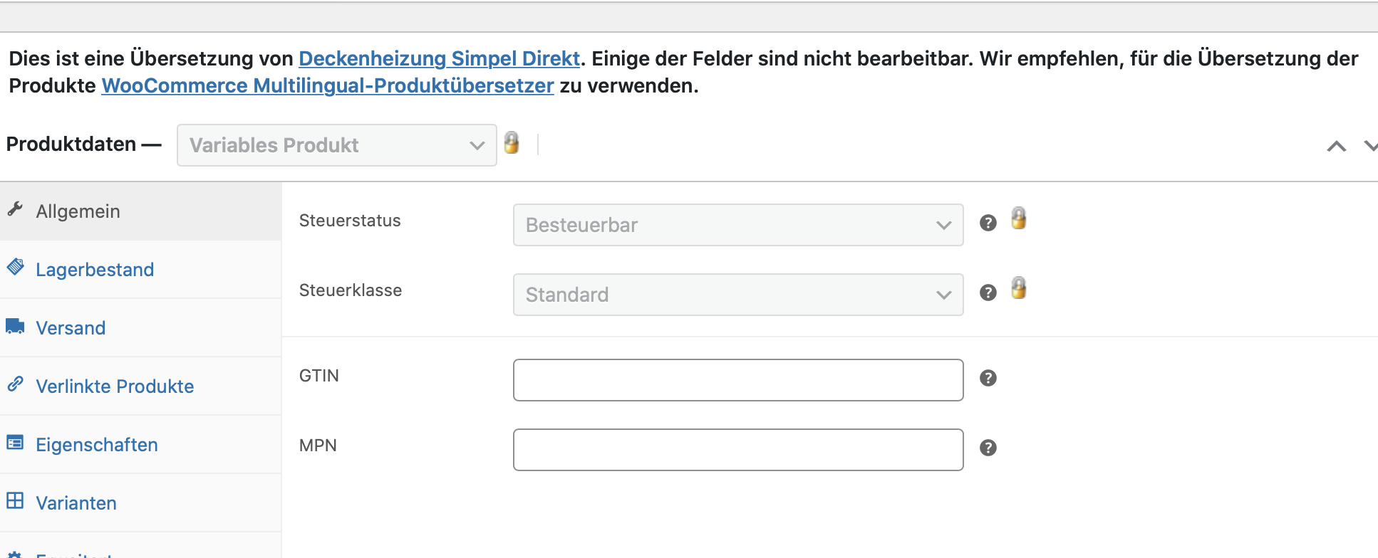Go to the Eigenschaften tab
Viewport: 1378px width, 558px height.
click(97, 445)
